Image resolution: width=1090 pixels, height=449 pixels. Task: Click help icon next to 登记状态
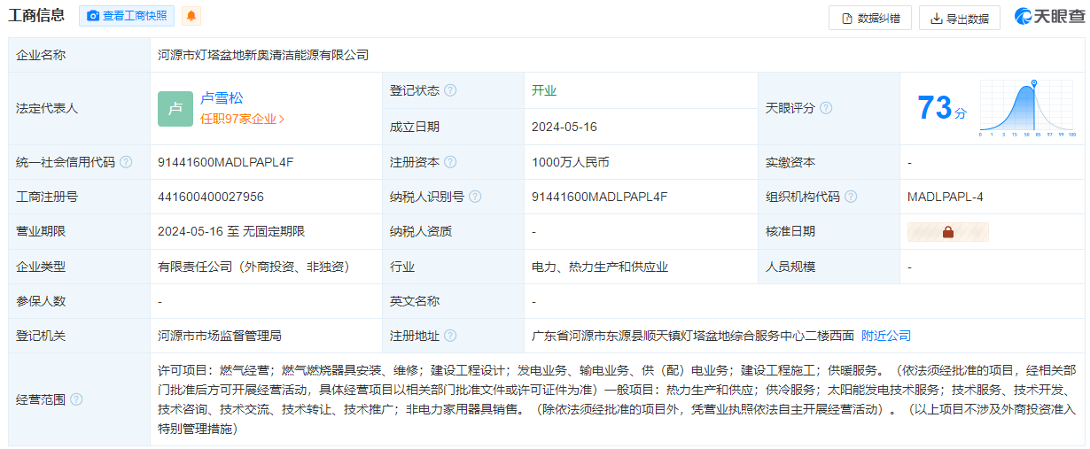click(x=450, y=90)
